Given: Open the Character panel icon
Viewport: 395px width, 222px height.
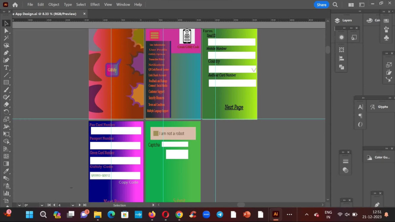Looking at the screenshot, I should [x=360, y=107].
